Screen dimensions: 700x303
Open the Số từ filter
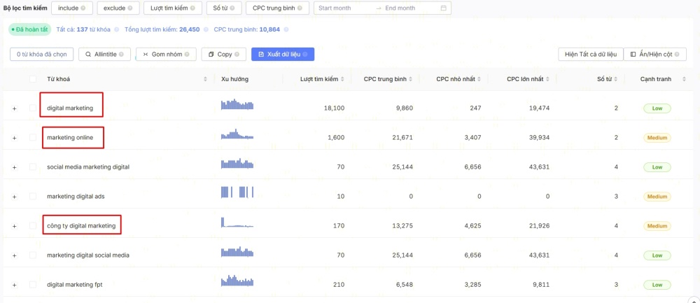click(225, 8)
